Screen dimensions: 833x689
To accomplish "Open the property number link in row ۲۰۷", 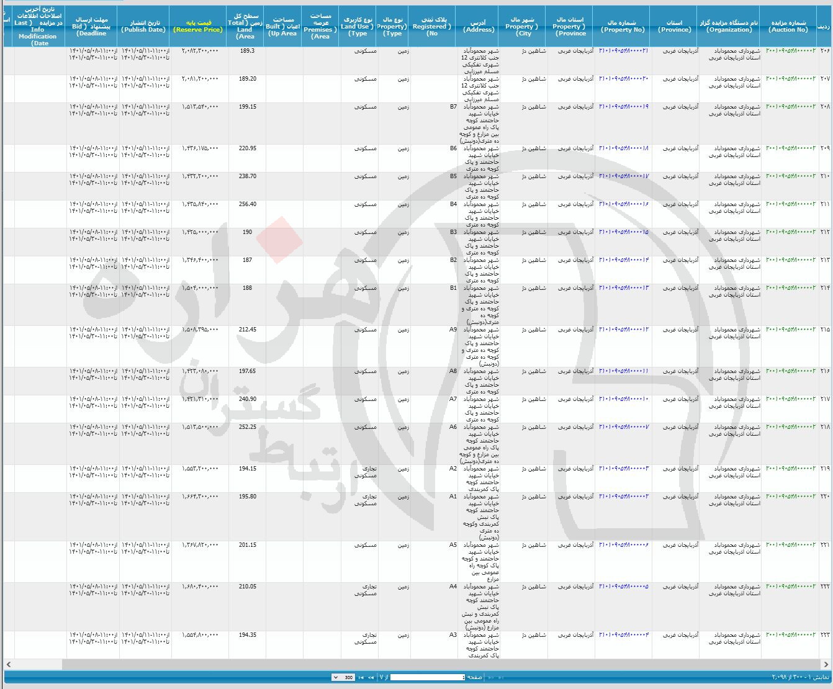I will [x=623, y=79].
